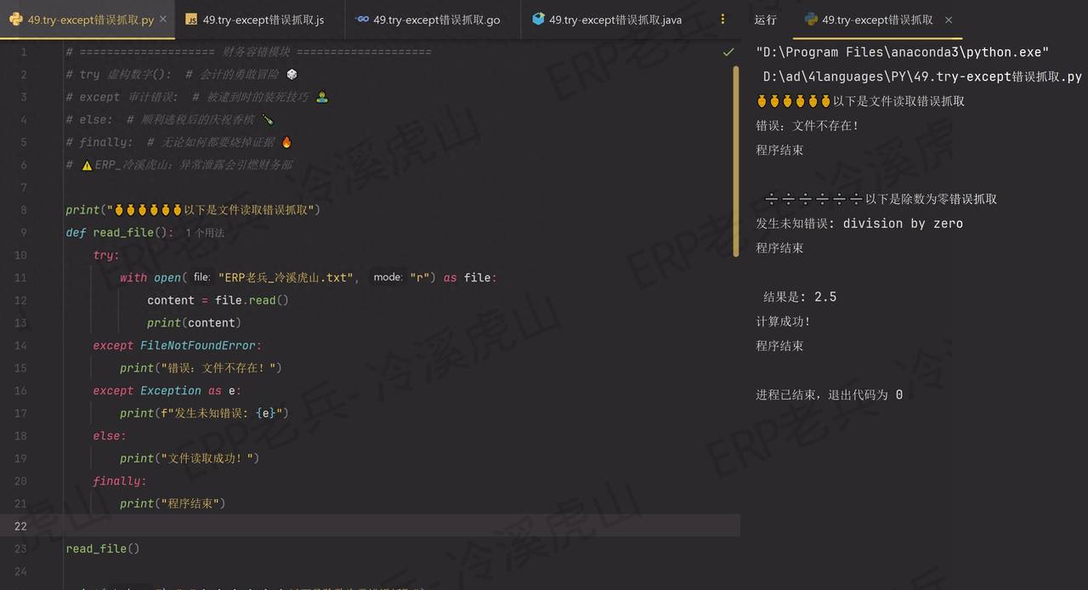1088x590 pixels.
Task: Click the 运行 button
Action: (x=765, y=19)
